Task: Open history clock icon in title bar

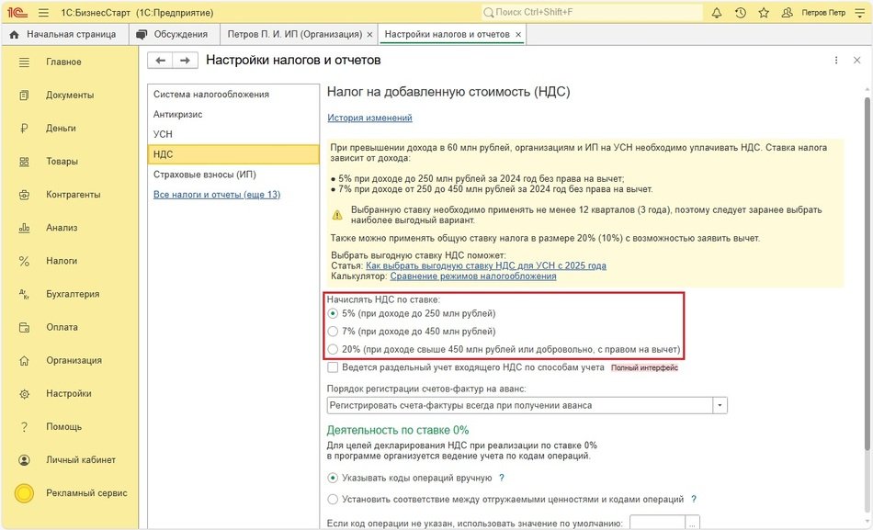Action: pos(741,13)
